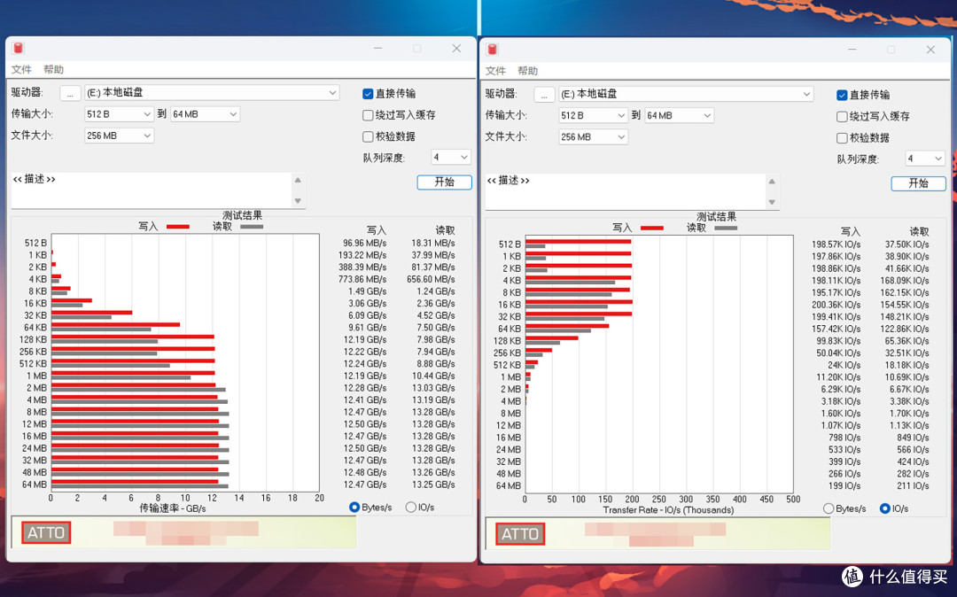Open 帮助 menu in left window
Viewport: 957px width, 597px height.
(x=54, y=69)
